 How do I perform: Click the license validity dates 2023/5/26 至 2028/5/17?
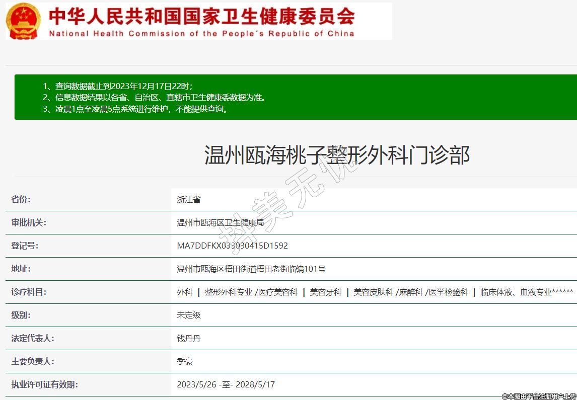tap(226, 384)
